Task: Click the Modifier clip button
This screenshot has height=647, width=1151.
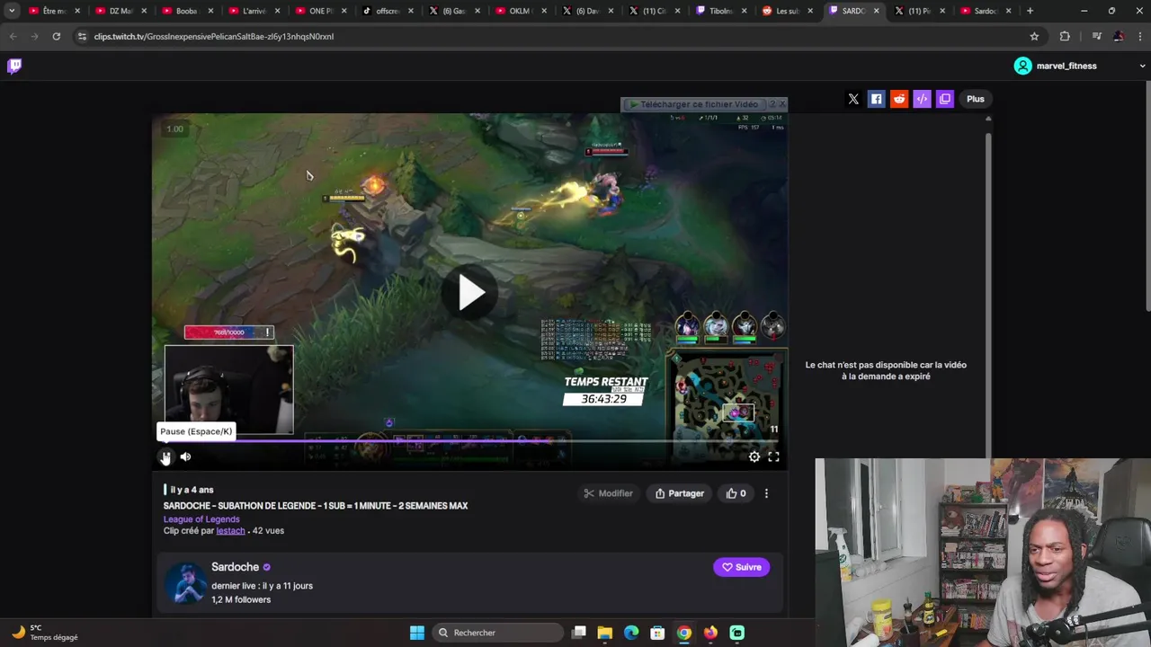Action: click(609, 493)
